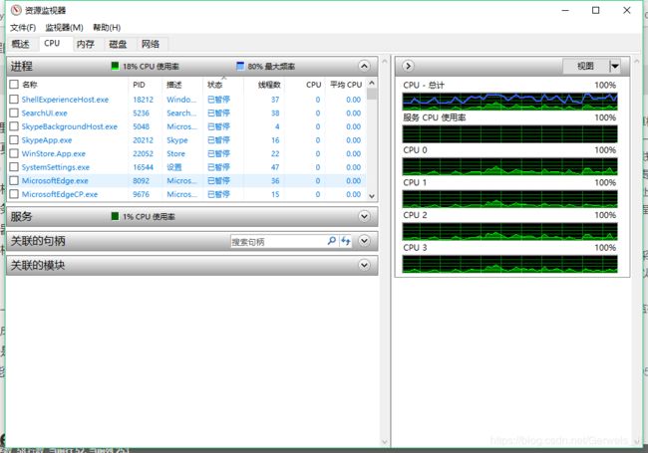Select the WinStore.App.exe process name
This screenshot has width=648, height=453.
(x=54, y=153)
